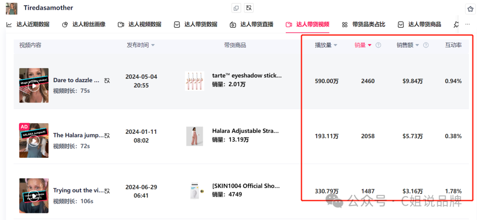
Task: Click the help icon next to 销量 header
Action: 378,46
